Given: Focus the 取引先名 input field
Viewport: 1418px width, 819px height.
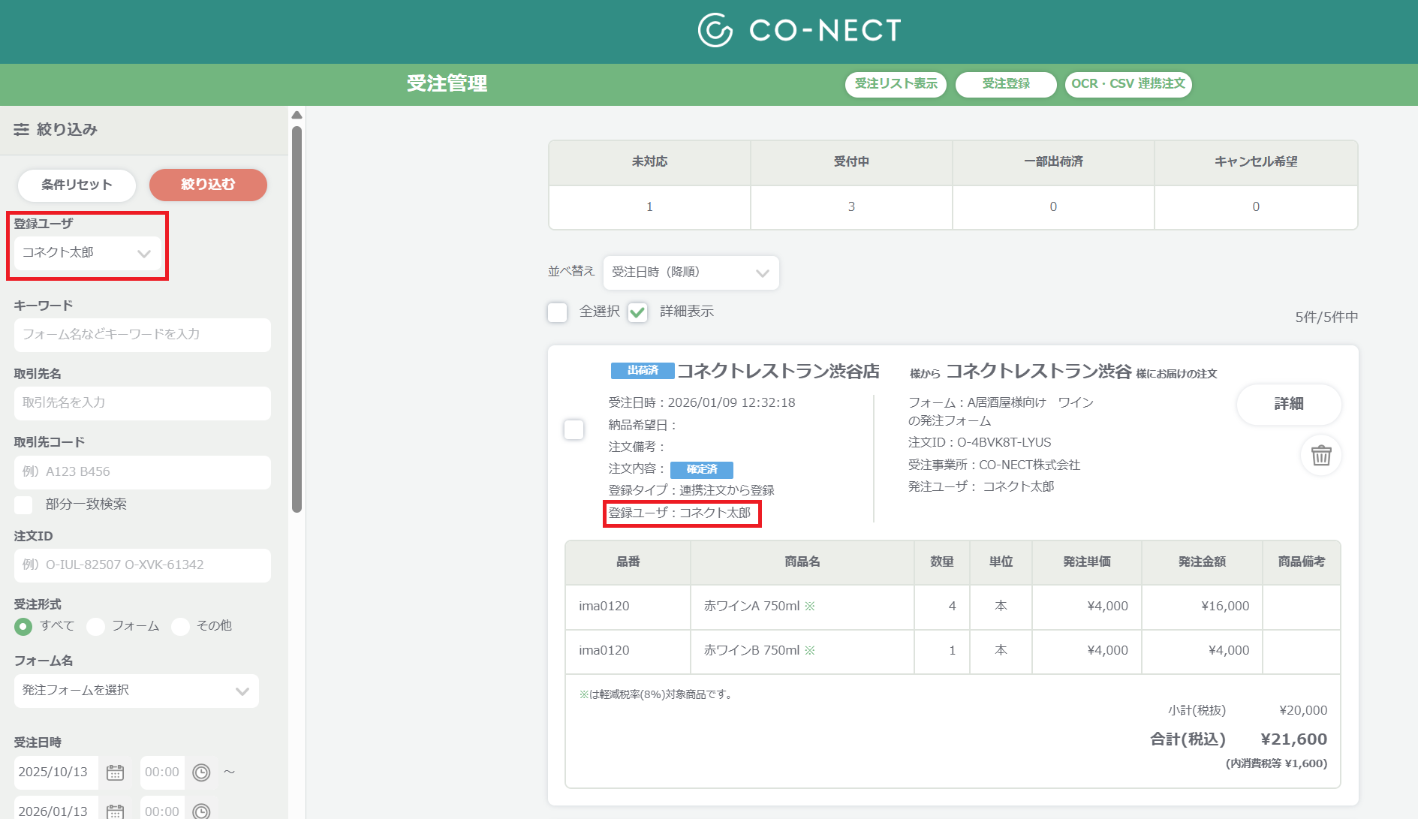Looking at the screenshot, I should point(143,403).
